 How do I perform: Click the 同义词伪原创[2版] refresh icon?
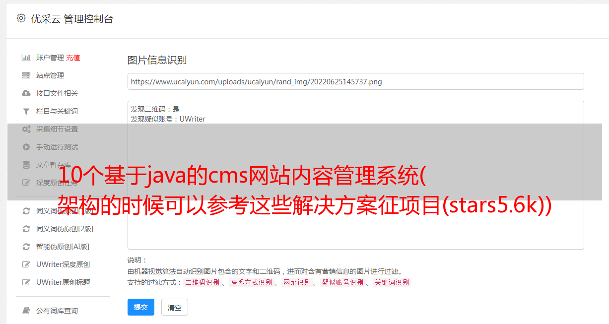pos(26,229)
